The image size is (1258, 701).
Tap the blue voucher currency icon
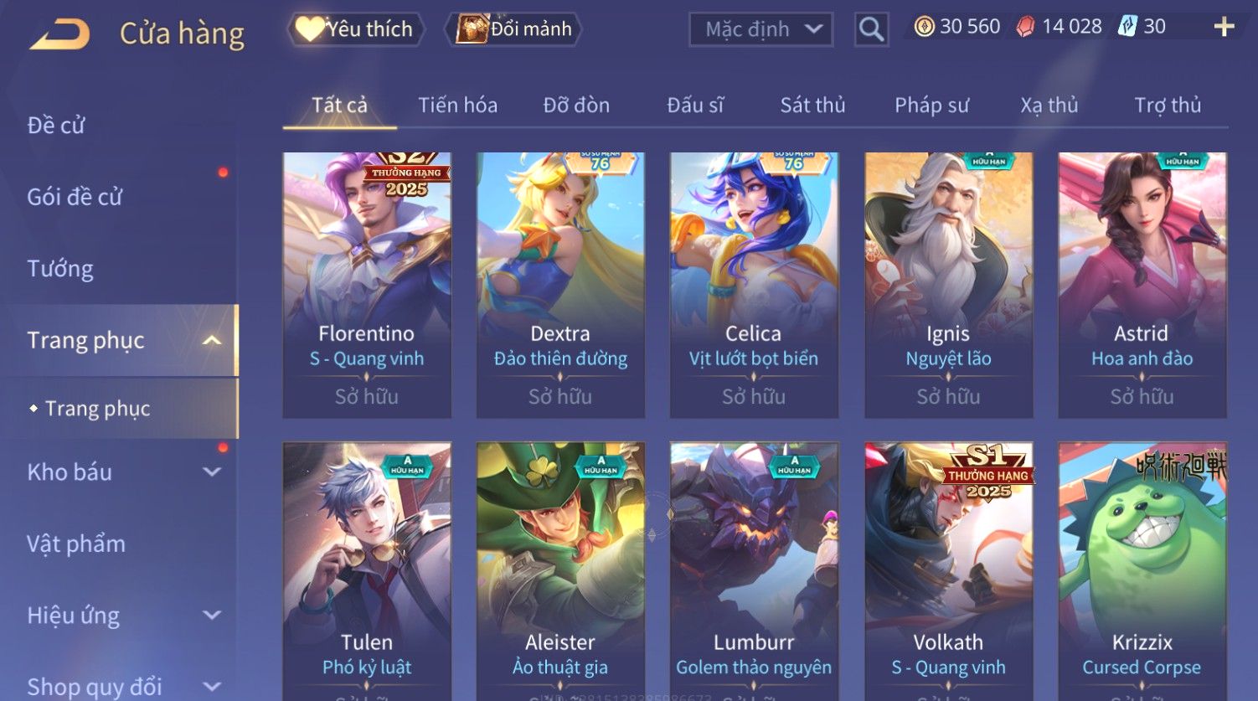coord(1127,27)
